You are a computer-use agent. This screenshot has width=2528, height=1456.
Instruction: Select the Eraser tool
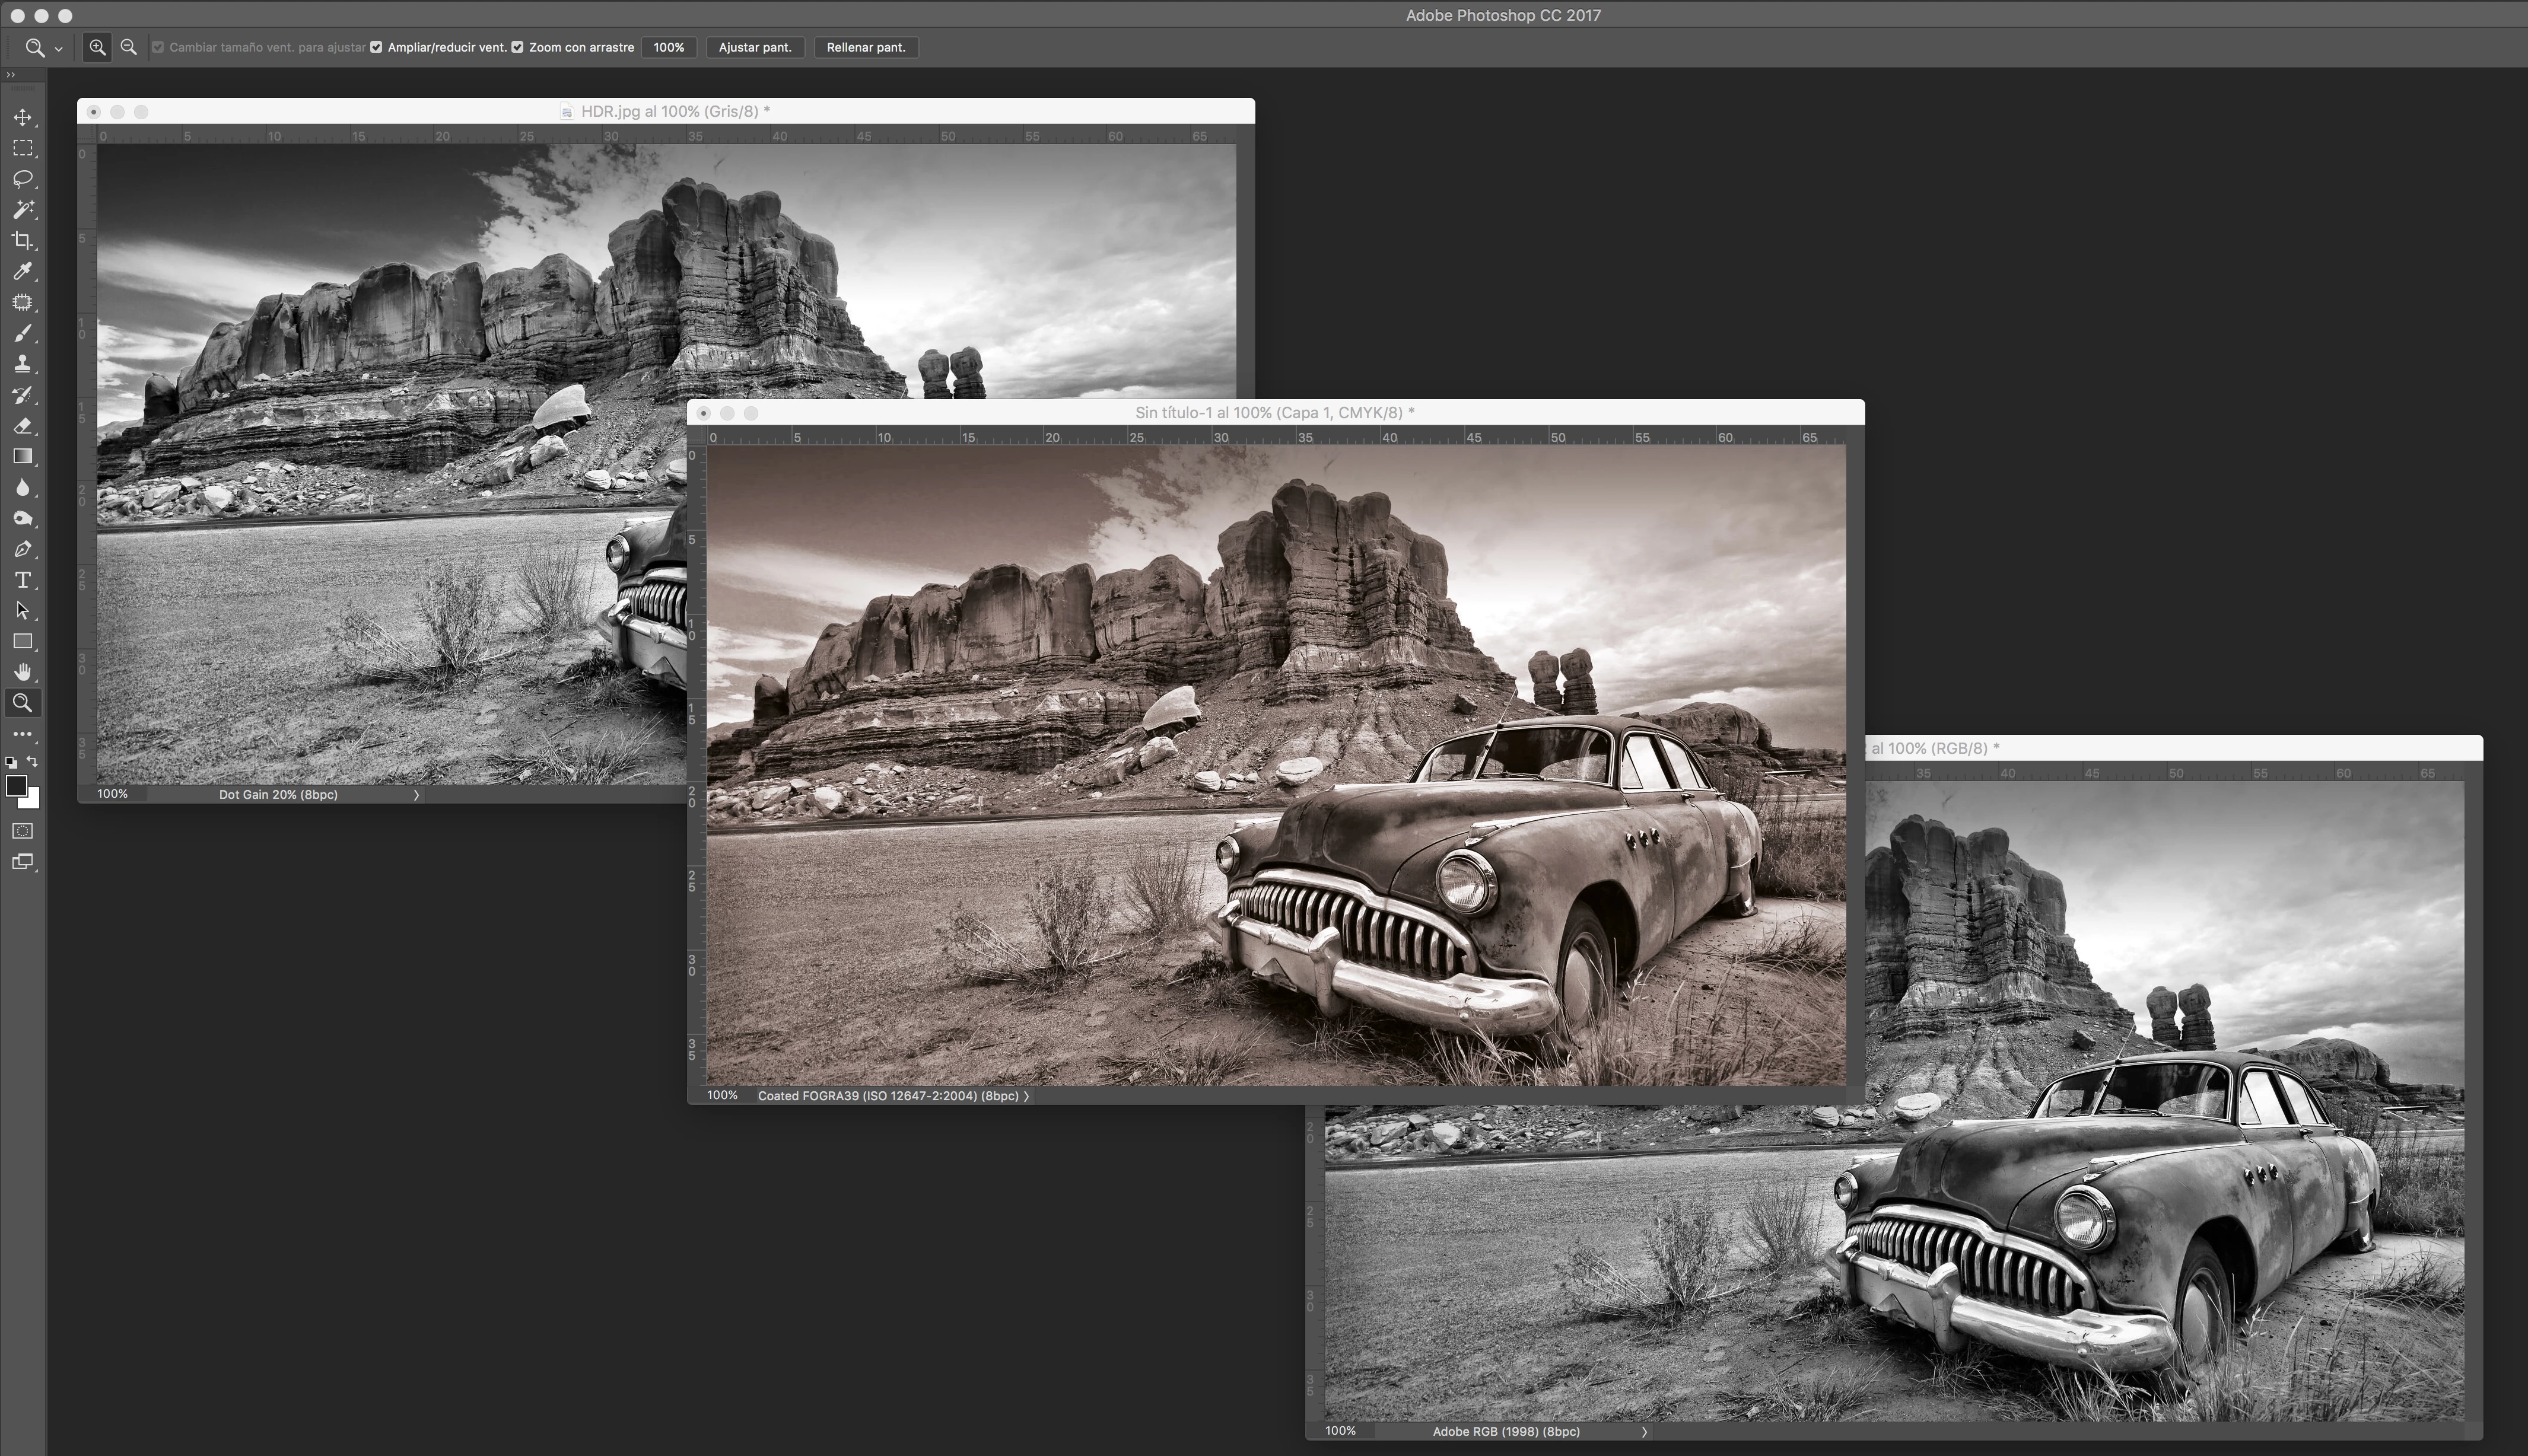click(22, 426)
